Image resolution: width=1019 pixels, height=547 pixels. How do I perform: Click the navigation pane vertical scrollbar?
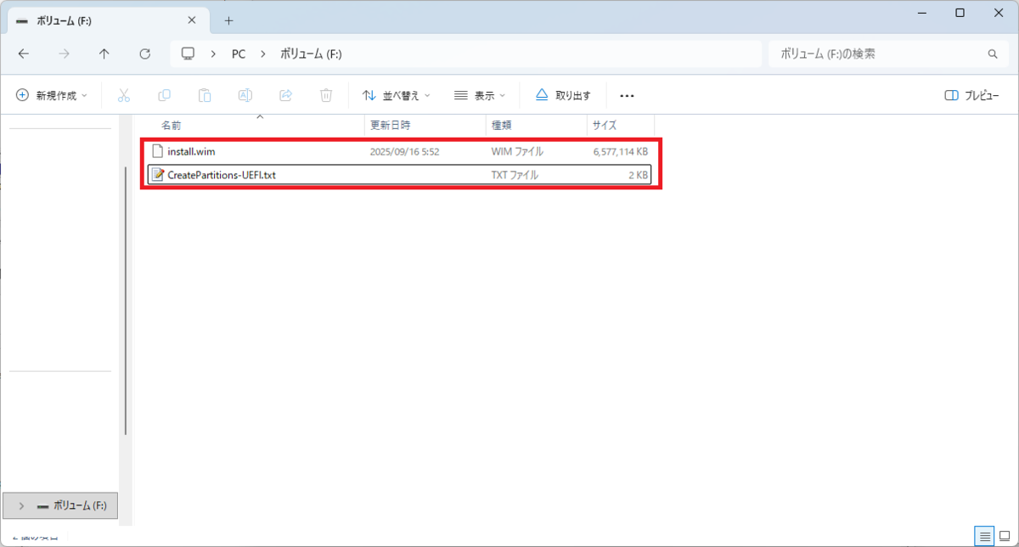[126, 301]
